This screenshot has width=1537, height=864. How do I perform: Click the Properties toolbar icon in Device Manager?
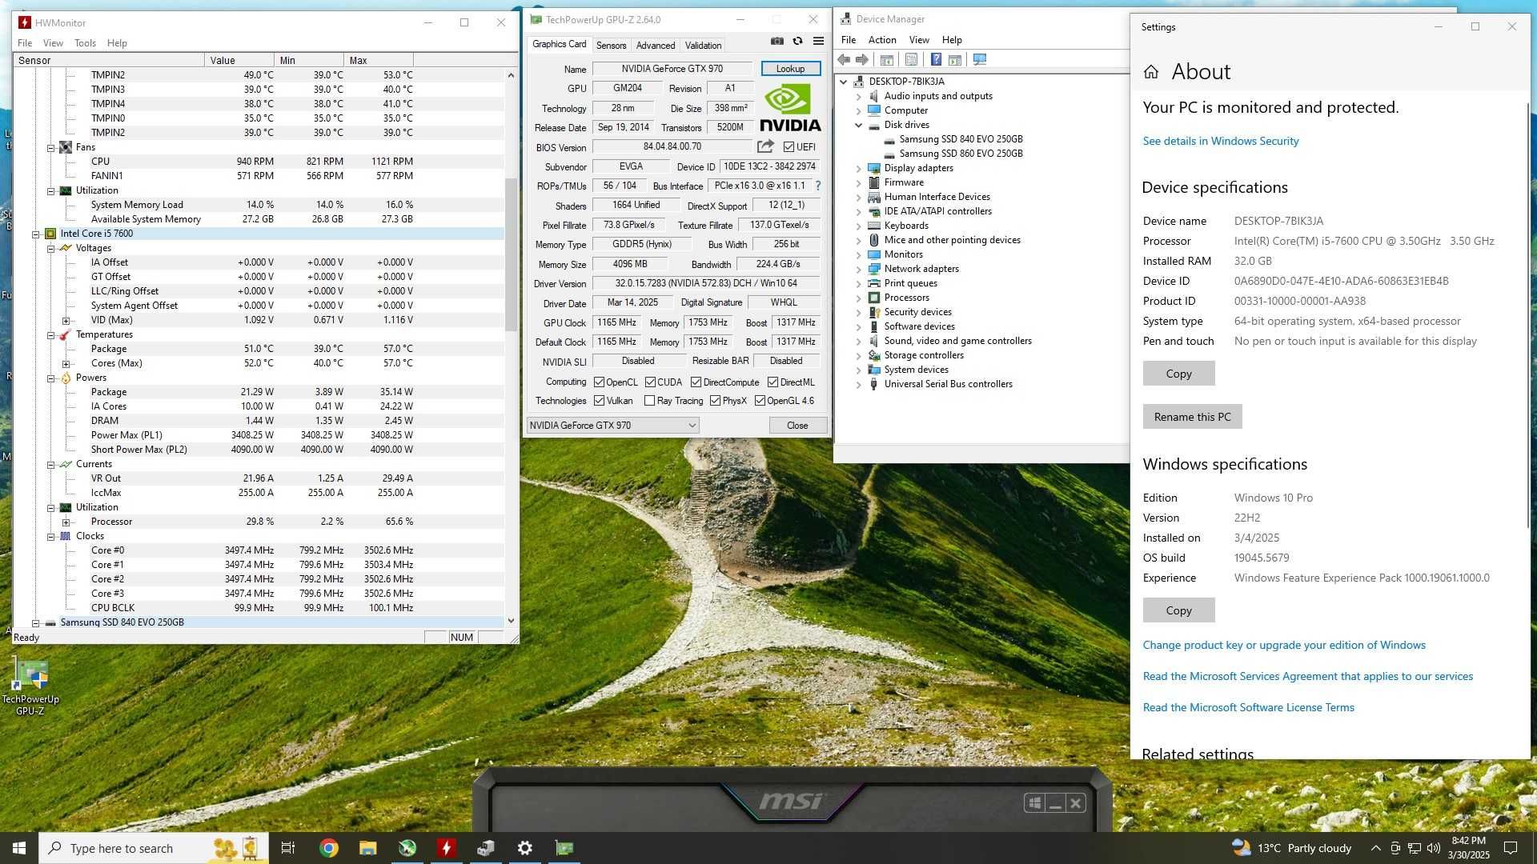click(911, 60)
